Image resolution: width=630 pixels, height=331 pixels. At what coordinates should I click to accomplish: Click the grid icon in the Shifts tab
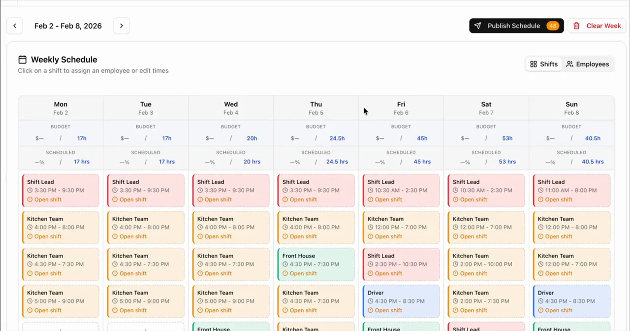(534, 64)
